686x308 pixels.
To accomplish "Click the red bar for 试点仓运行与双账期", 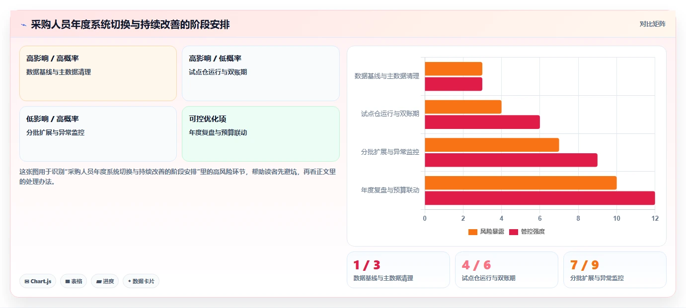I will (482, 122).
